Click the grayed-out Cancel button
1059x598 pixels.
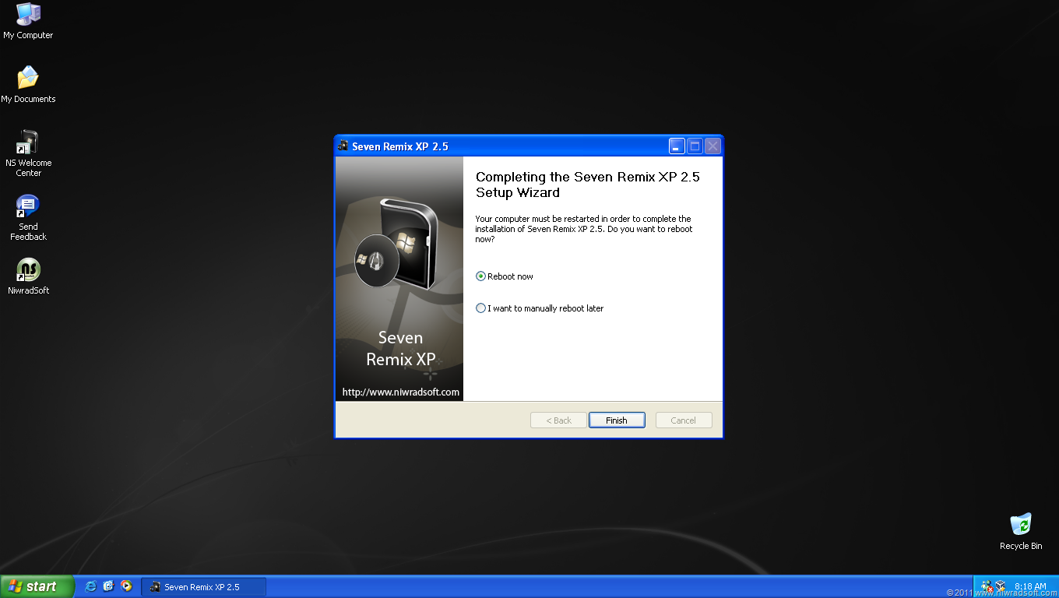(684, 420)
